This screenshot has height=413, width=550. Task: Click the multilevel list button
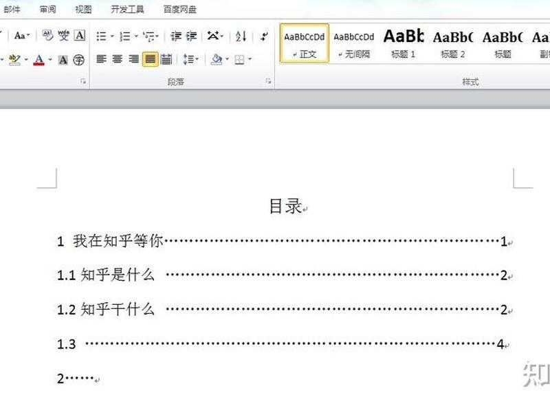click(148, 36)
